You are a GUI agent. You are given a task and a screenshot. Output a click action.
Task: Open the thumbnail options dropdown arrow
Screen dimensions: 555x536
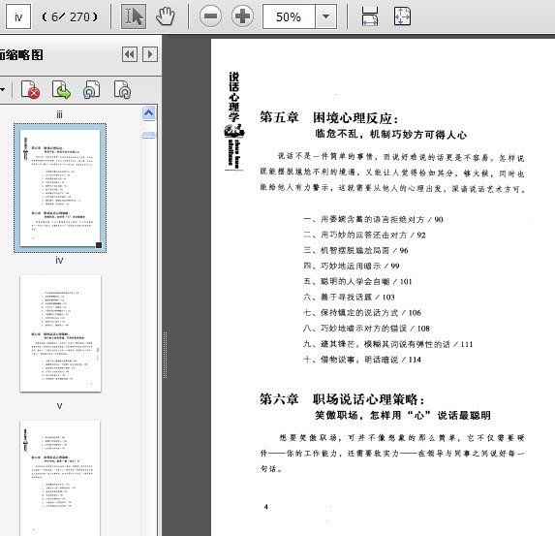point(3,89)
